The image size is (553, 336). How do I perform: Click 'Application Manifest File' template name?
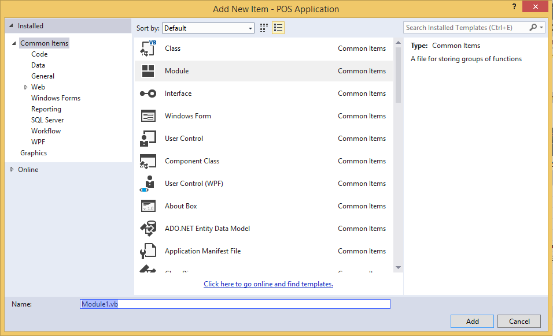click(203, 251)
